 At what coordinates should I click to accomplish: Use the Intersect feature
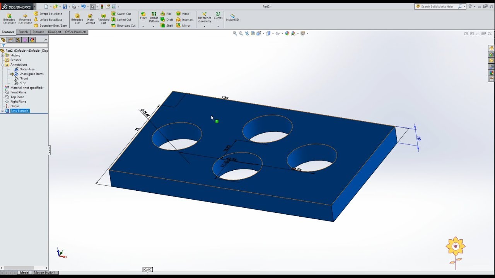tap(185, 20)
